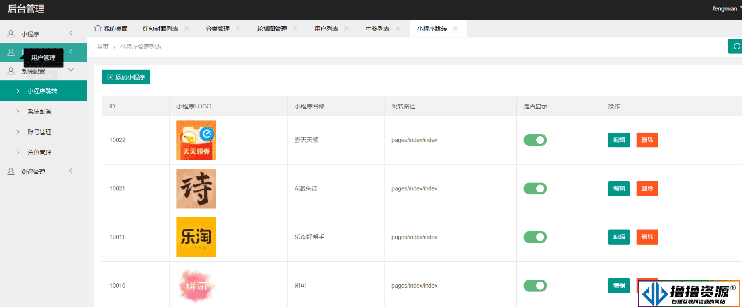
Task: Close the 小程序跳转 tab
Action: (x=455, y=29)
